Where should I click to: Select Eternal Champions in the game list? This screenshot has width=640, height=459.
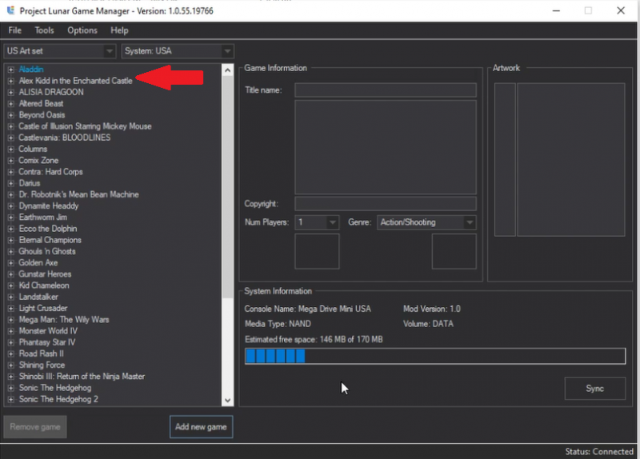pyautogui.click(x=50, y=241)
